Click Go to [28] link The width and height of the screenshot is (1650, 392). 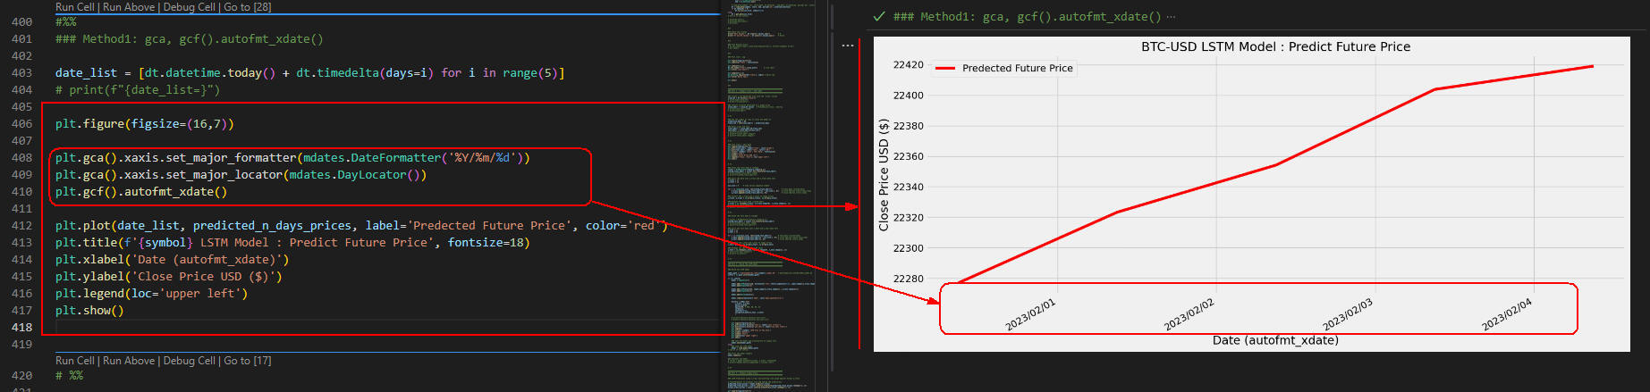248,7
